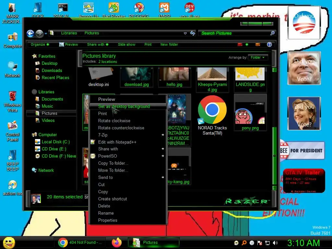
Task: Click the tray network icon
Action: click(x=267, y=243)
